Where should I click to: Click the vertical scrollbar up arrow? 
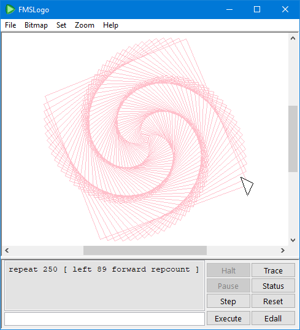pyautogui.click(x=293, y=38)
